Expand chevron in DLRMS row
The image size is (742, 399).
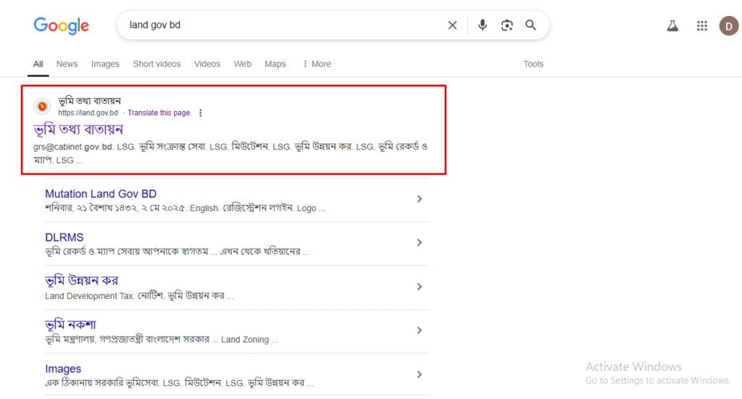pyautogui.click(x=420, y=242)
